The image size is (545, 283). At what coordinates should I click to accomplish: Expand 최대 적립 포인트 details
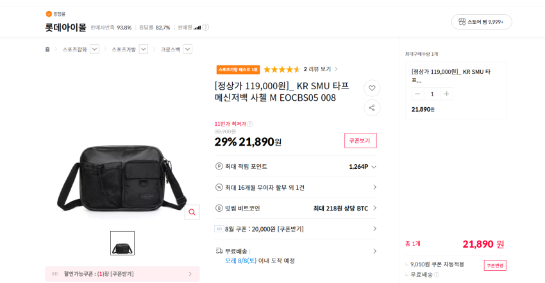tap(296, 167)
